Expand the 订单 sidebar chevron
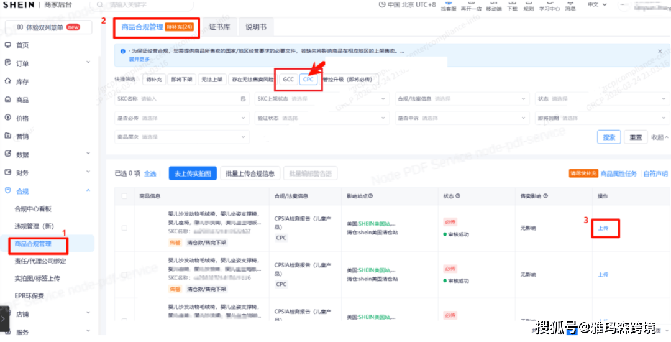671x342 pixels. 88,63
